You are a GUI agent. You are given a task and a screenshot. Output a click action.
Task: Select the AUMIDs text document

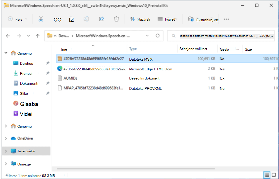[x=167, y=78]
